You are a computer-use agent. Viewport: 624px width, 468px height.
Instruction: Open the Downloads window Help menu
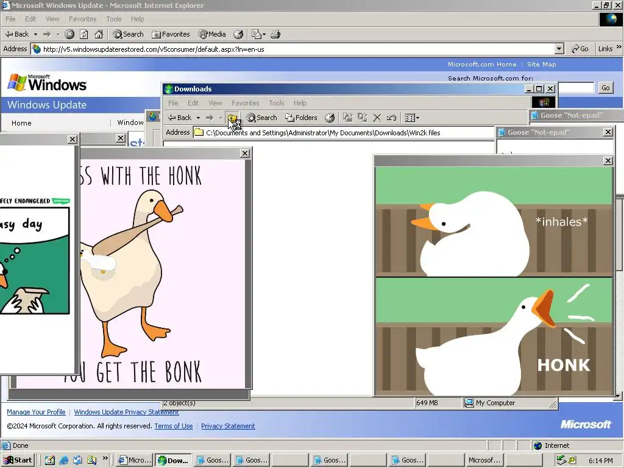300,103
